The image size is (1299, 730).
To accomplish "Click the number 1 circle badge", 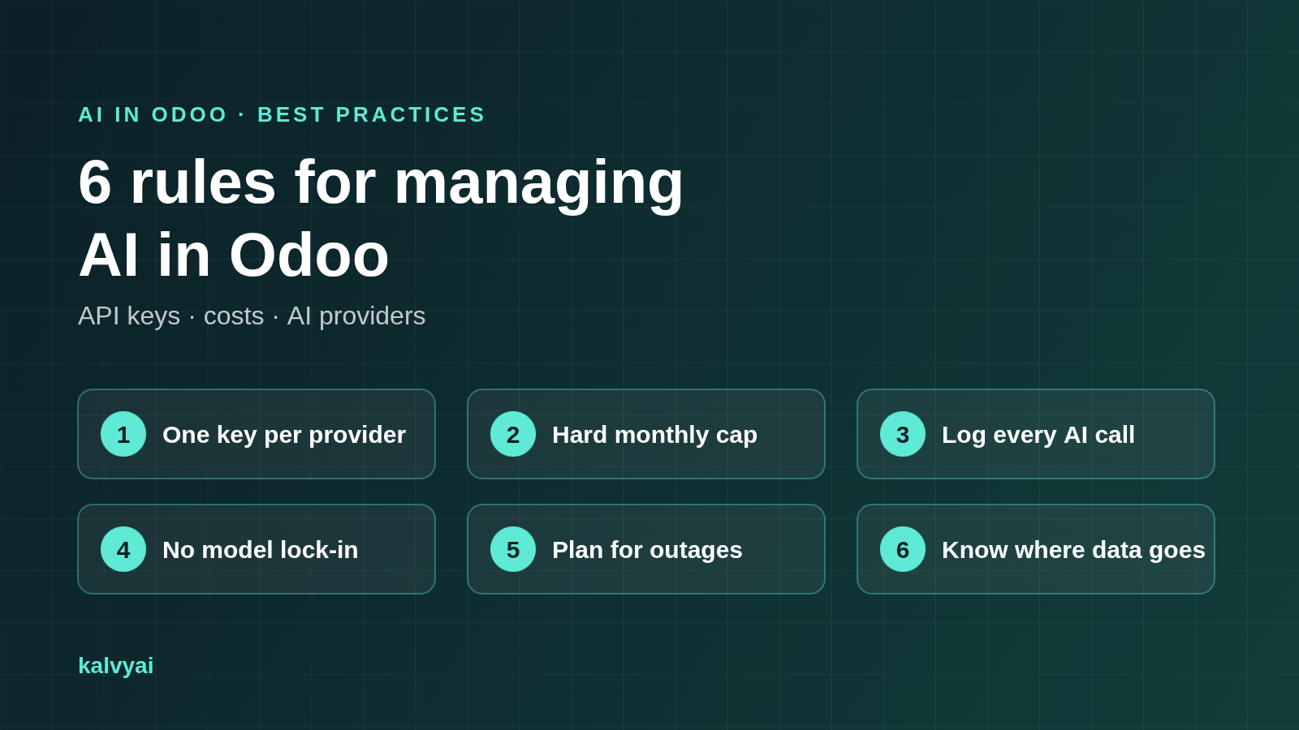I will click(123, 434).
